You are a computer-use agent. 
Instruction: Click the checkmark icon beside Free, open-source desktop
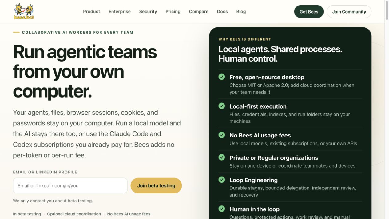[x=222, y=77]
